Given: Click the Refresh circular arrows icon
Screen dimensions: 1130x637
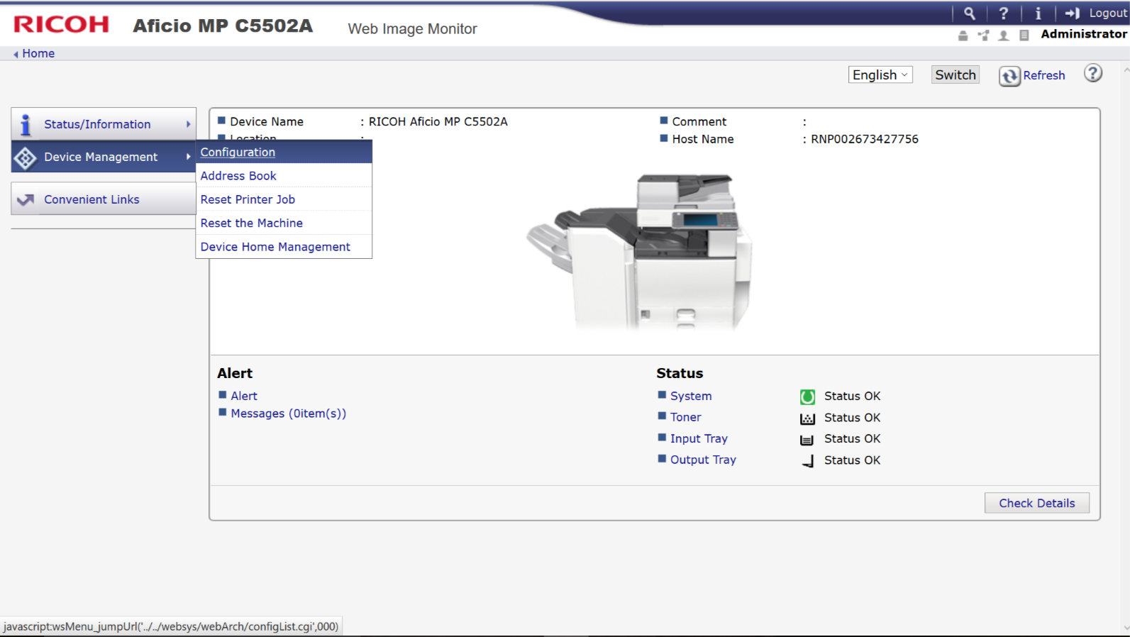Looking at the screenshot, I should 1009,76.
